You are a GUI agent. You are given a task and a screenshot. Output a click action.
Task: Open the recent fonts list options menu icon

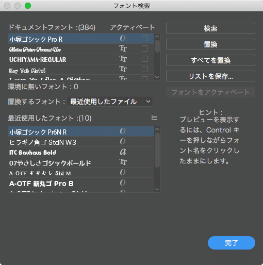(x=154, y=118)
